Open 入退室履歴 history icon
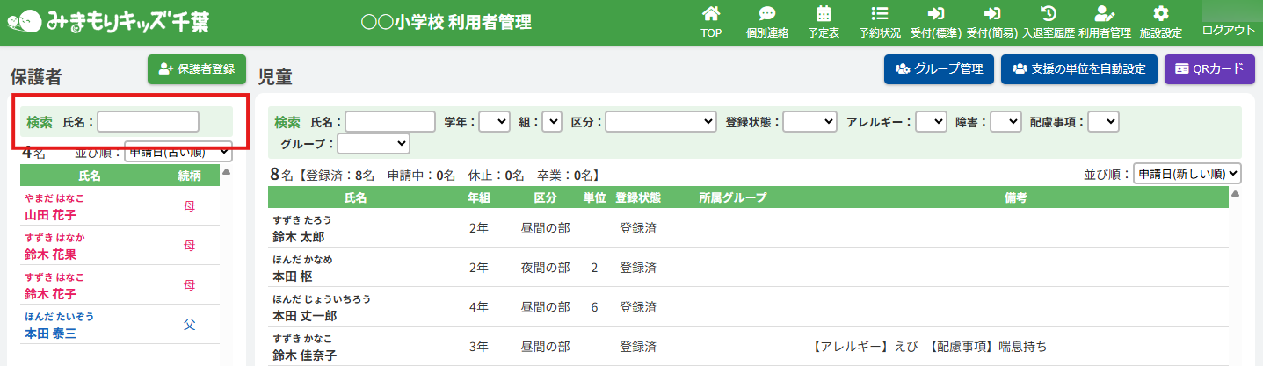Viewport: 1263px width, 366px height. (1048, 14)
